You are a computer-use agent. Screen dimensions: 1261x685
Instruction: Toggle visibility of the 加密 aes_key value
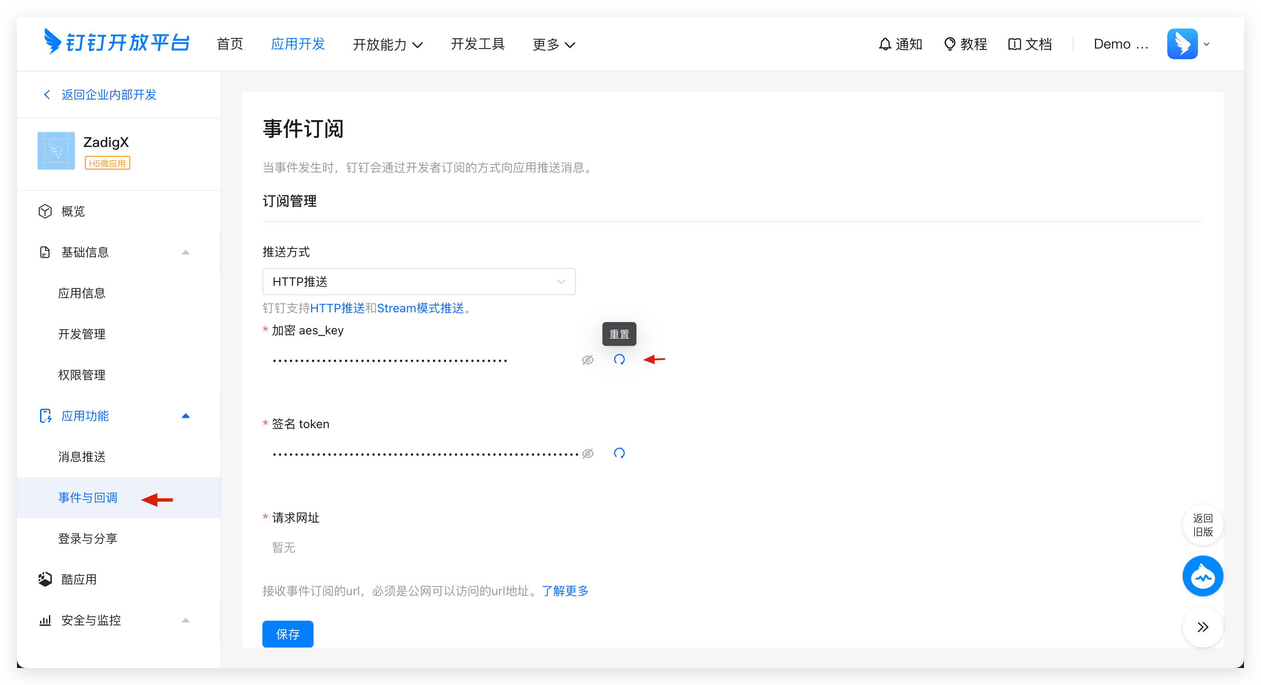587,360
